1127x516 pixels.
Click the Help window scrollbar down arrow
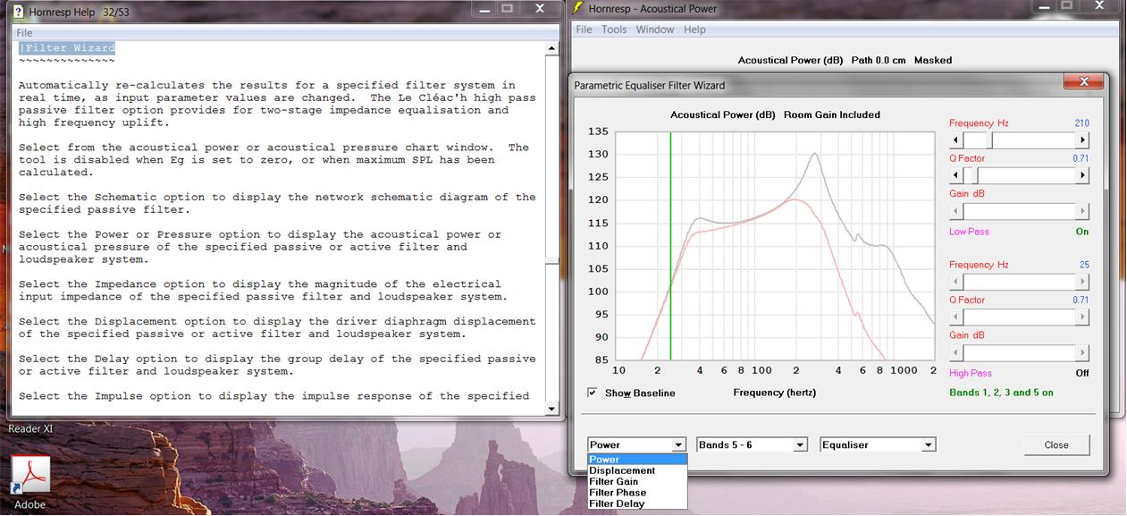(x=551, y=408)
